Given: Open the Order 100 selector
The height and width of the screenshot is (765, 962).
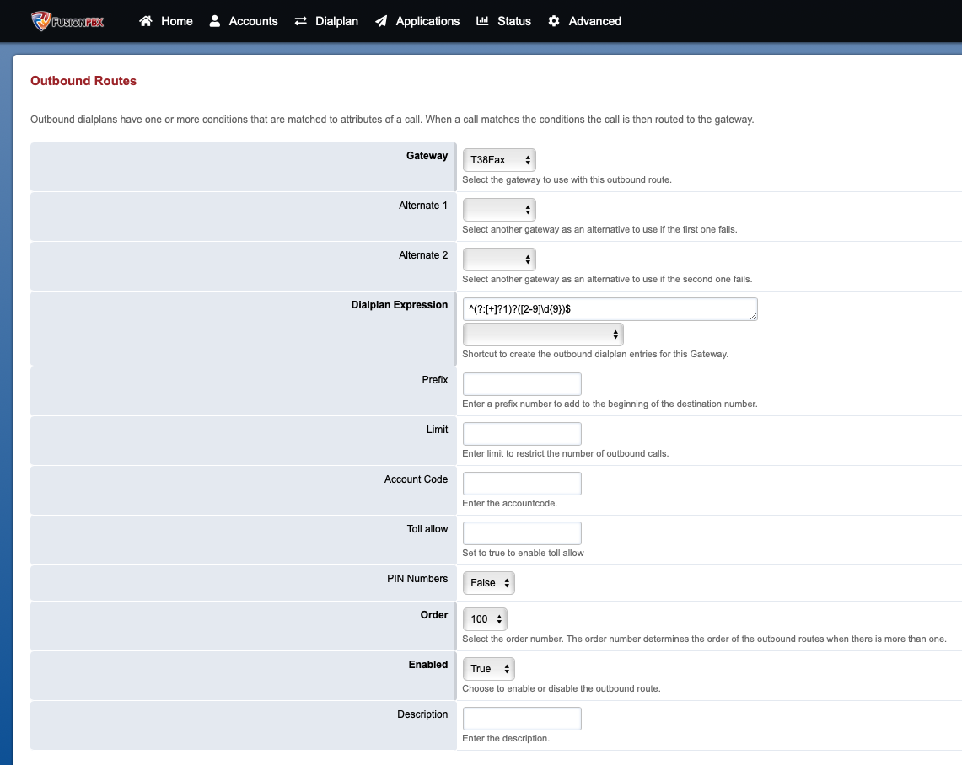Looking at the screenshot, I should pyautogui.click(x=485, y=618).
